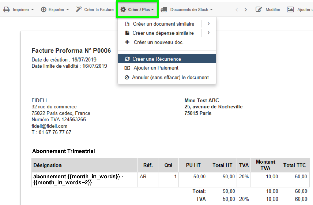Select Créer un nouveau doc. menu entry
The image size is (313, 205).
[x=158, y=42]
